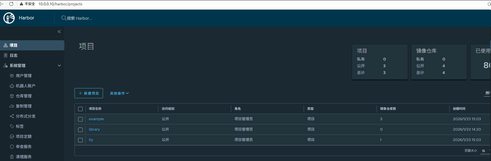This screenshot has width=491, height=161.
Task: Click the 项目 statistics card
Action: click(x=380, y=62)
